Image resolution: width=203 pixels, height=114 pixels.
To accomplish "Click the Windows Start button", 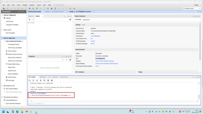I will 3,112.
